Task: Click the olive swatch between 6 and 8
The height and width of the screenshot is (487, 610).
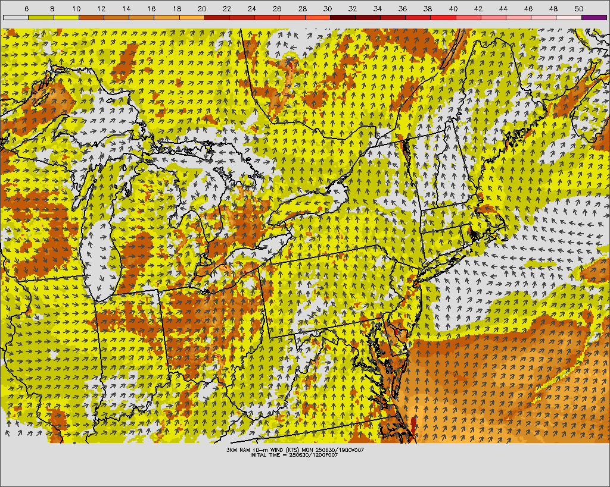Action: [41, 17]
